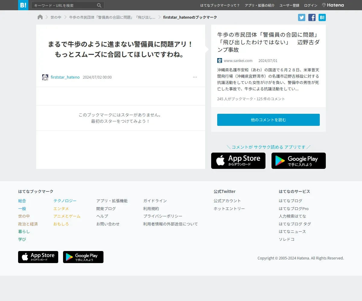Open アプリ・拡張の紹介 header link
This screenshot has height=301, width=362.
pyautogui.click(x=260, y=5)
